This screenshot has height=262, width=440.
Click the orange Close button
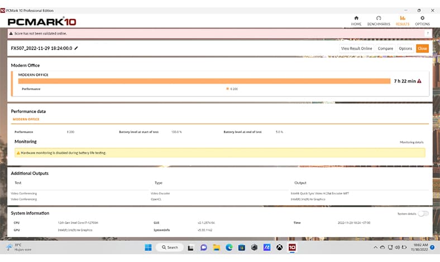(x=422, y=48)
